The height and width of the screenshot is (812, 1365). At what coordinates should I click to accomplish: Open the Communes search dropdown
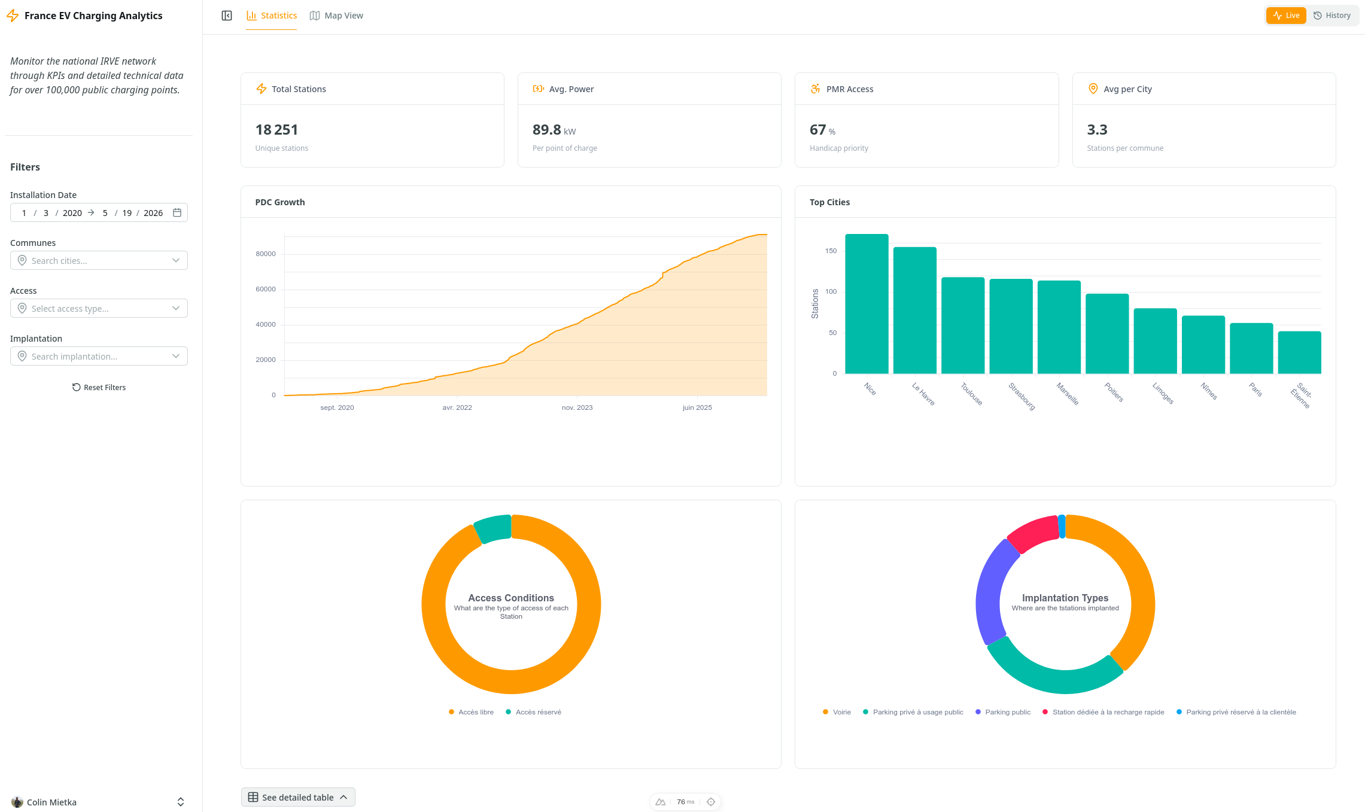99,260
